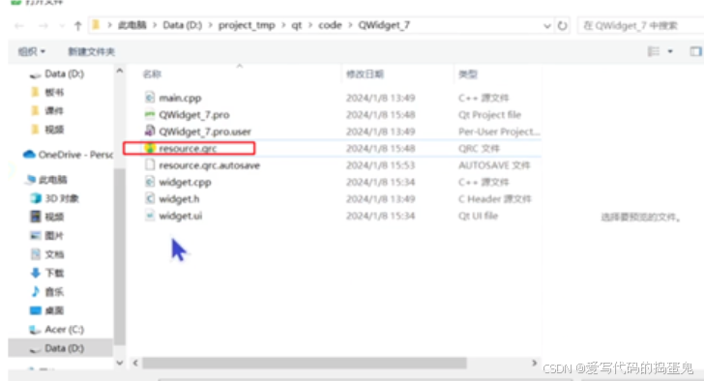The height and width of the screenshot is (381, 704).
Task: Click qt in the address breadcrumb
Action: [x=297, y=25]
